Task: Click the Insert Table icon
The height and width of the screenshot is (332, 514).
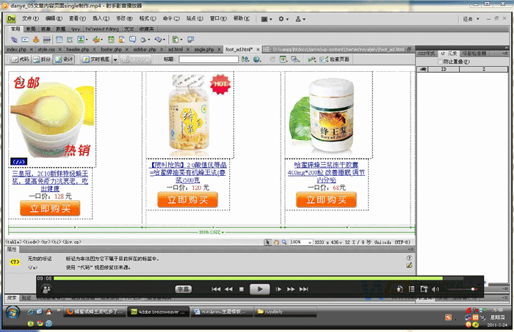Action: point(59,40)
